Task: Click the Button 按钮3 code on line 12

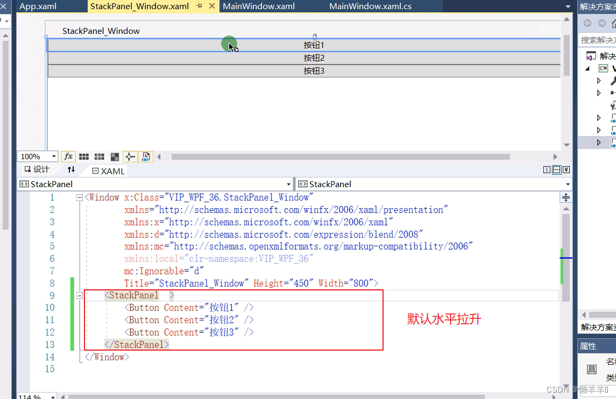Action: (x=189, y=332)
